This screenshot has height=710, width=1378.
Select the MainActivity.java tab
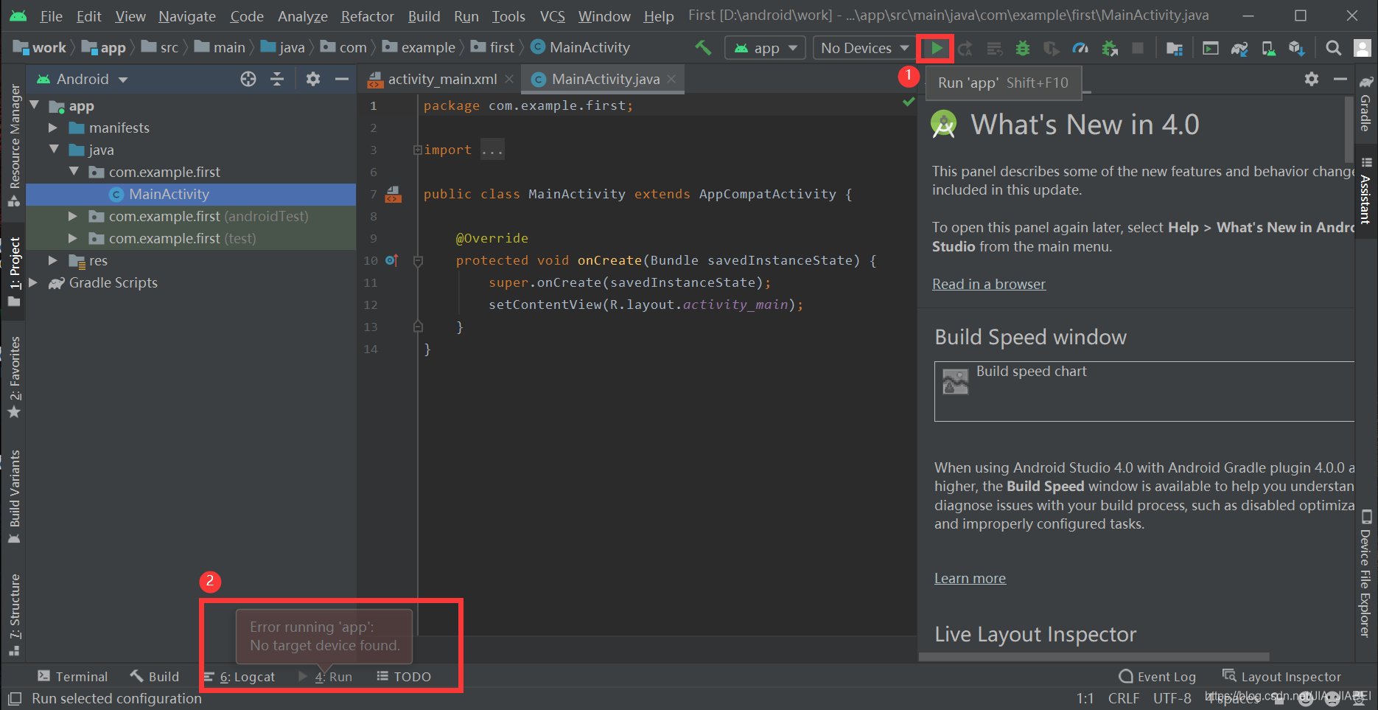click(x=604, y=79)
